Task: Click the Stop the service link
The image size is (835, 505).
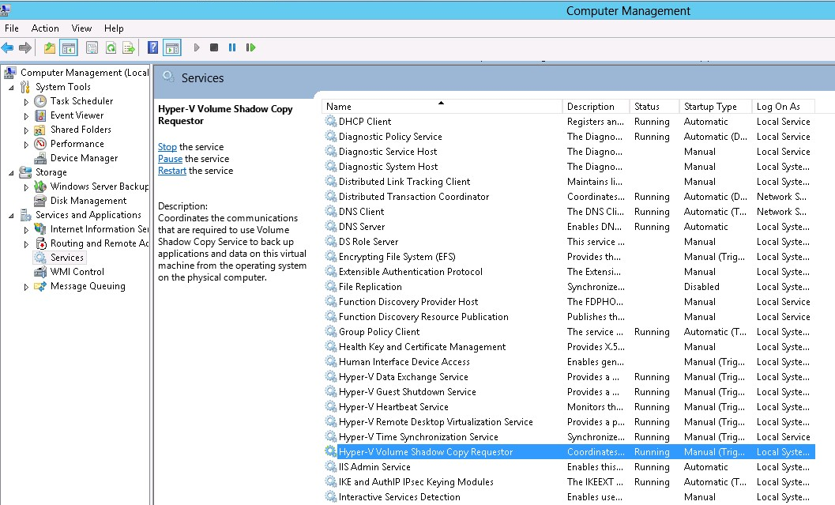Action: point(167,147)
